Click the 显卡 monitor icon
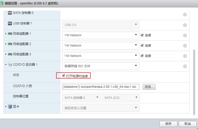The height and width of the screenshot is (129, 198). (x=10, y=106)
